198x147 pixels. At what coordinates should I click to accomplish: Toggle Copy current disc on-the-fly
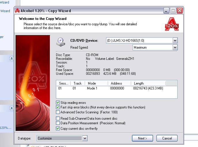click(x=58, y=129)
